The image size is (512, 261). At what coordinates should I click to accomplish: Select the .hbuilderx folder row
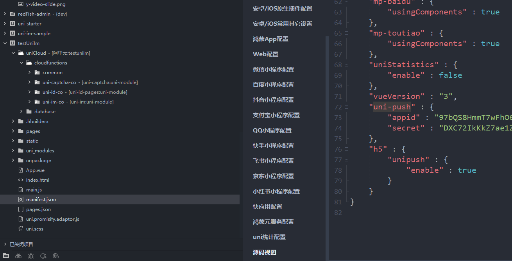pyautogui.click(x=120, y=121)
